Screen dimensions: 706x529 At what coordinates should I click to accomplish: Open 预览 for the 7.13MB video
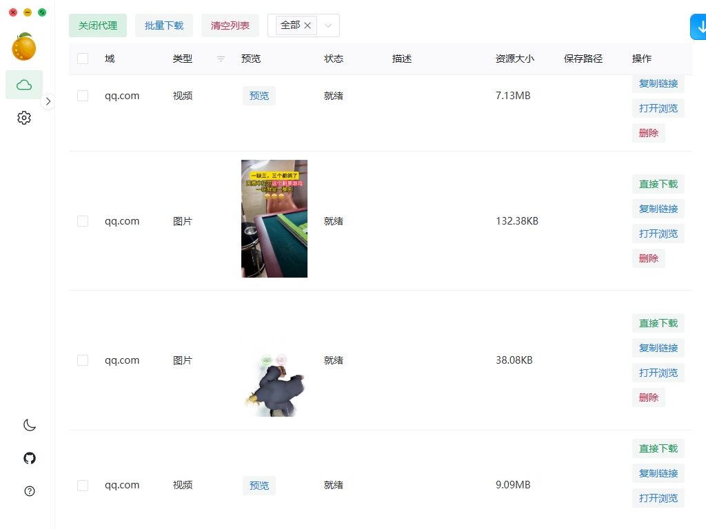click(259, 96)
